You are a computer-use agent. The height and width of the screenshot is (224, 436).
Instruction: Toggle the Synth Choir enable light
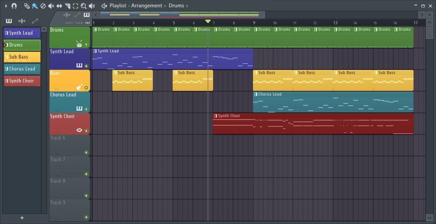(x=86, y=130)
